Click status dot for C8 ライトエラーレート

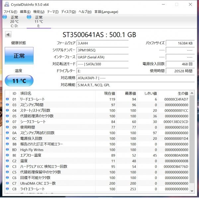click(x=7, y=189)
